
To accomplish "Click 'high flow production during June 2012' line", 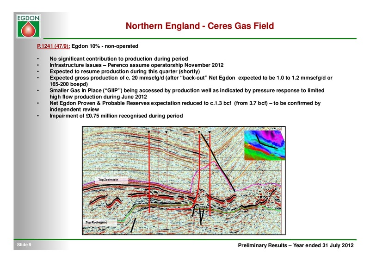I will click(98, 97).
